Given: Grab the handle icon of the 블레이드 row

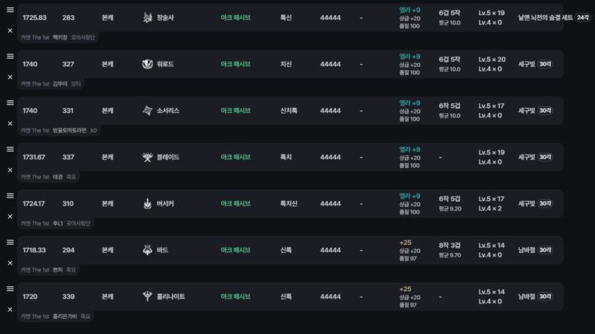Looking at the screenshot, I should tap(10, 150).
